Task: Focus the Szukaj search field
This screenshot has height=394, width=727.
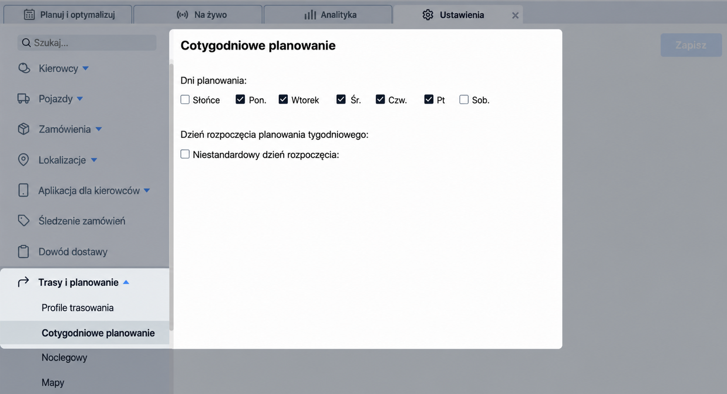Action: [x=87, y=43]
